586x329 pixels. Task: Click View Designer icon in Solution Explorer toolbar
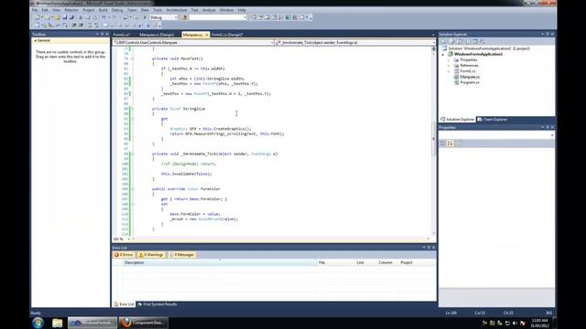coord(474,41)
